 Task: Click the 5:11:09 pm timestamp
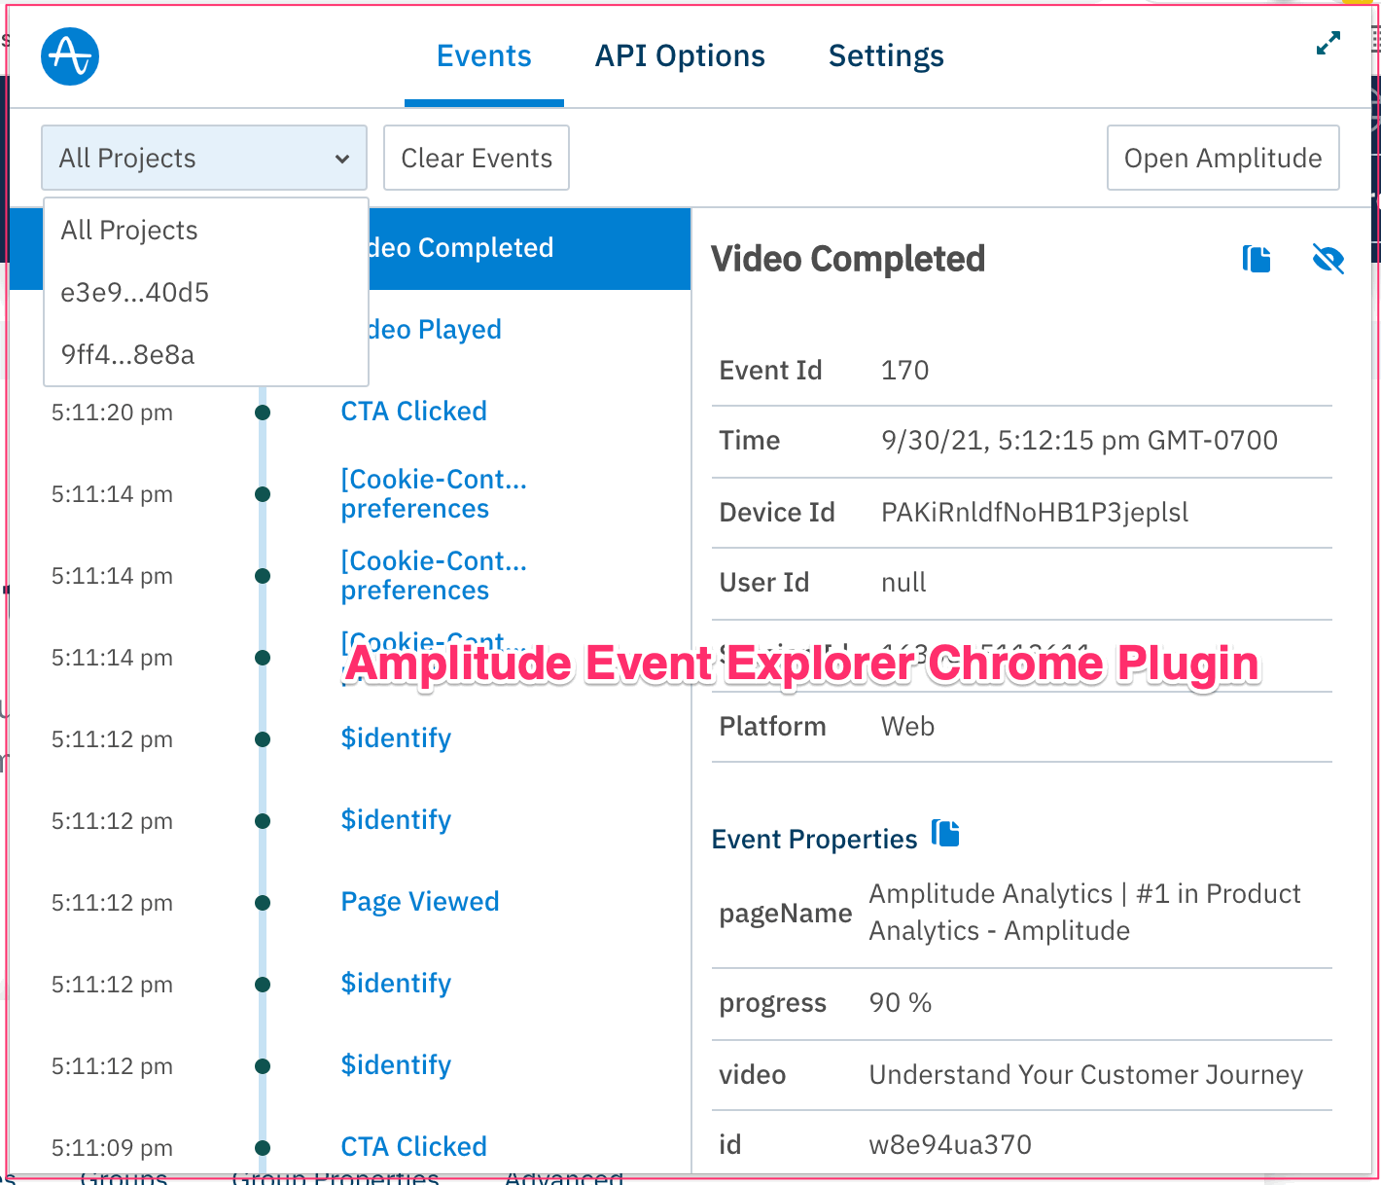[x=112, y=1148]
